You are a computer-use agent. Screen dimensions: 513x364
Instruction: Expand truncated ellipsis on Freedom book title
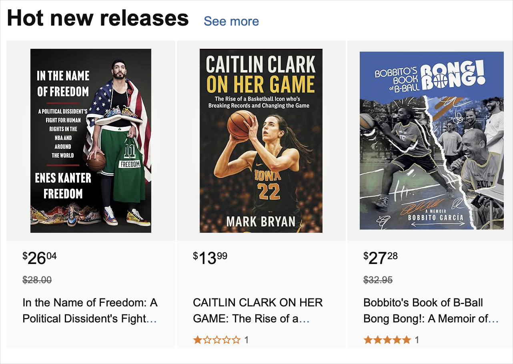152,319
